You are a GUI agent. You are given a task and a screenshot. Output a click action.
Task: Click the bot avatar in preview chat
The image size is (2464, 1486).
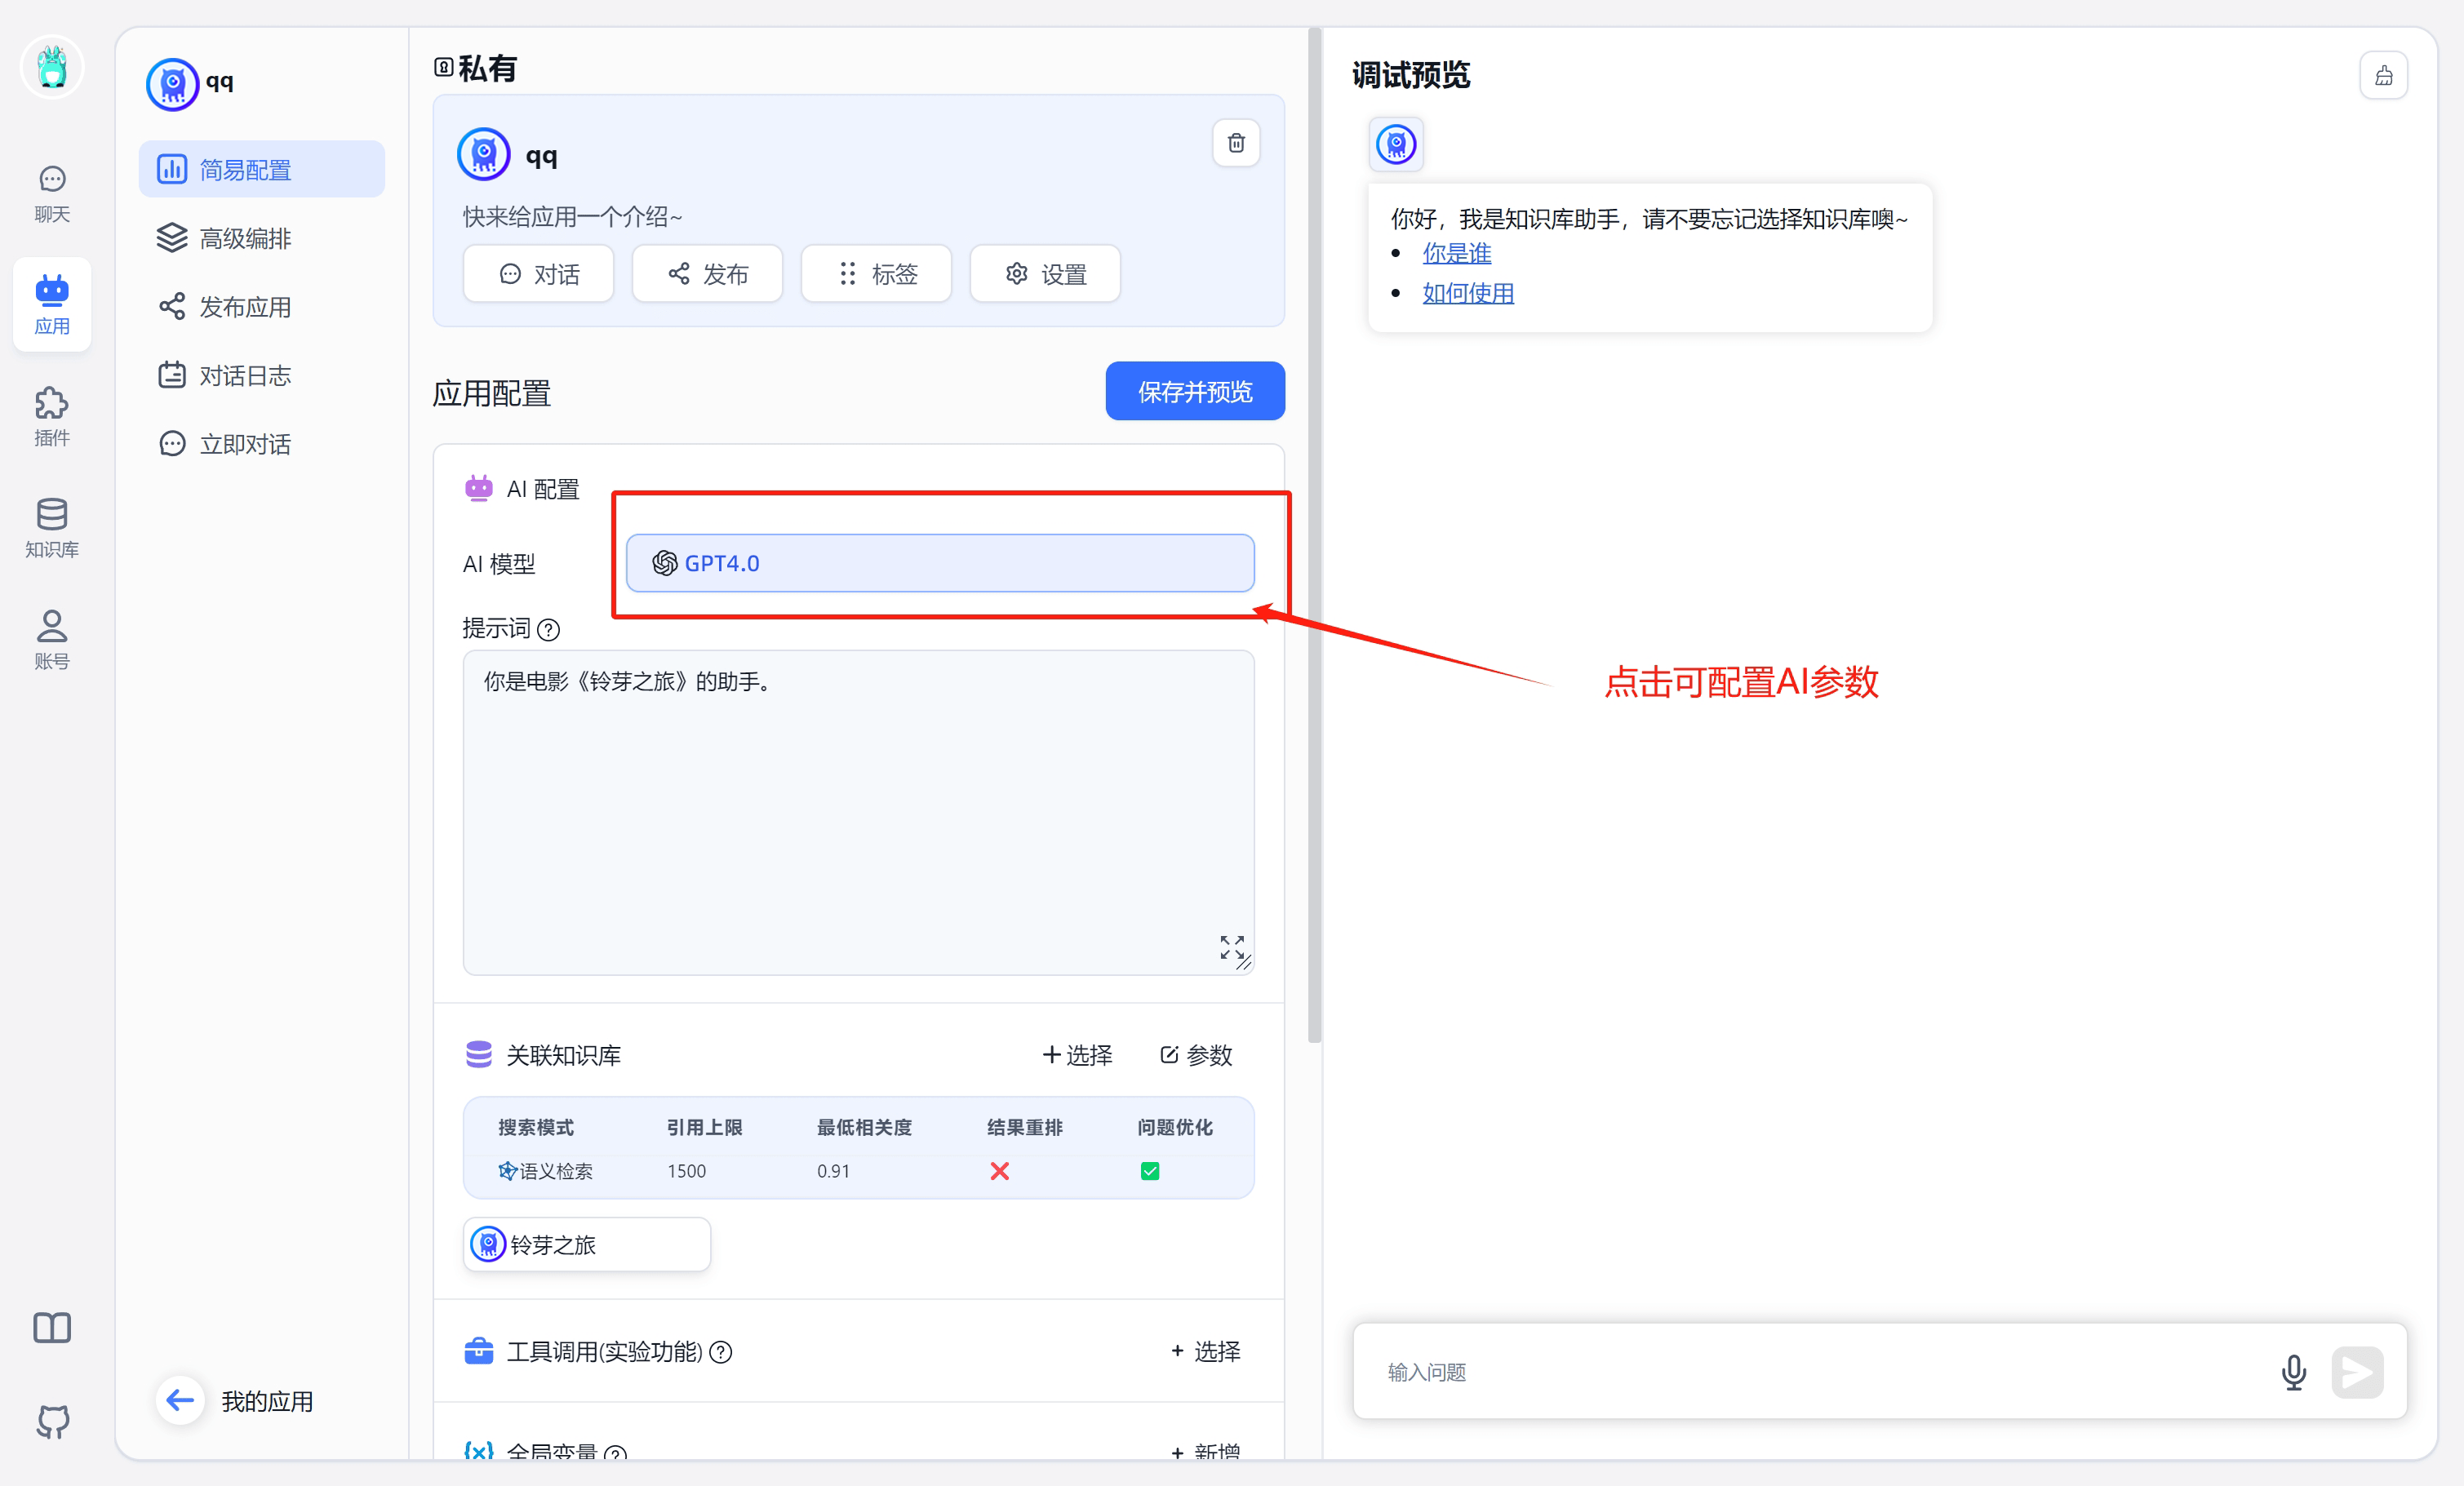pyautogui.click(x=1396, y=144)
